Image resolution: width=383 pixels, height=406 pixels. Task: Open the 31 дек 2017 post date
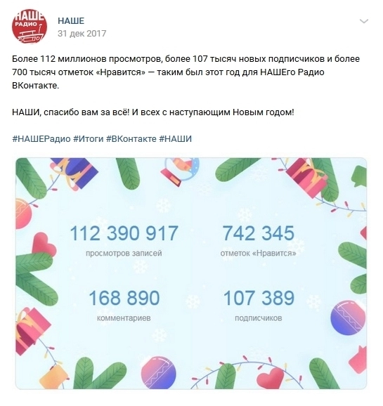pos(82,34)
